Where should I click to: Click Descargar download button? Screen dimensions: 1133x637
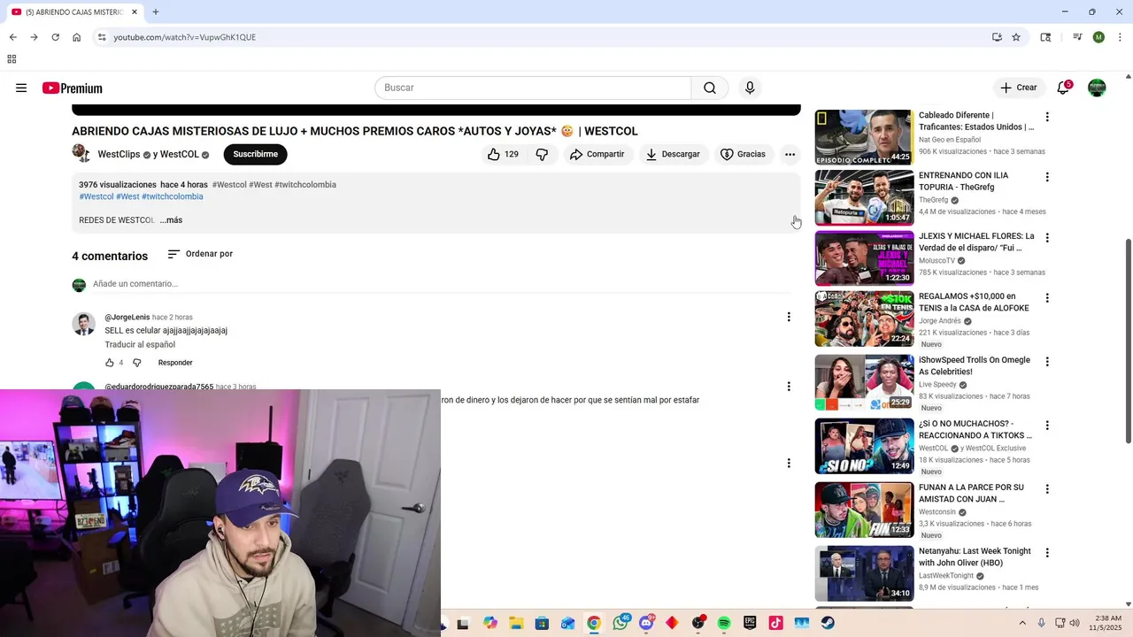(673, 154)
